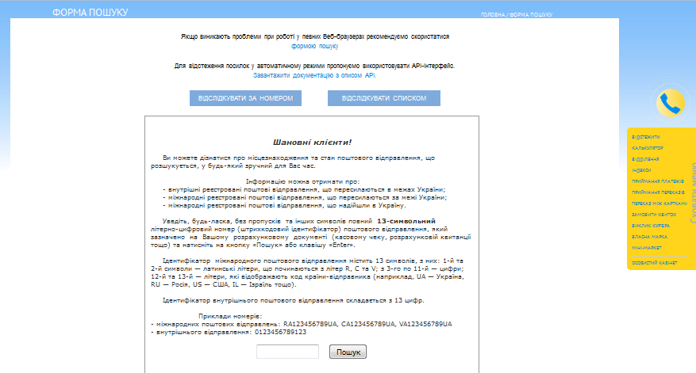
Task: Click the bold '13-символьний' text
Action: pos(406,221)
